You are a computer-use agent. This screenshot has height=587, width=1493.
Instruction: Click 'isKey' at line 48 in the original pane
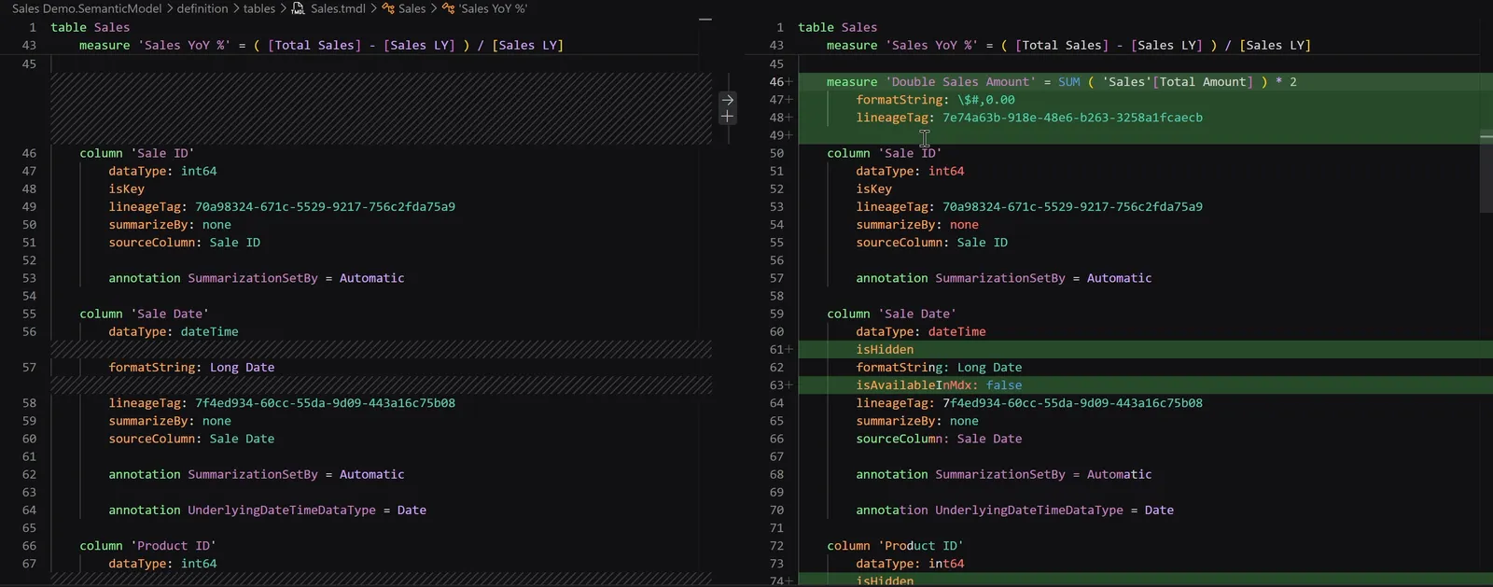click(126, 189)
